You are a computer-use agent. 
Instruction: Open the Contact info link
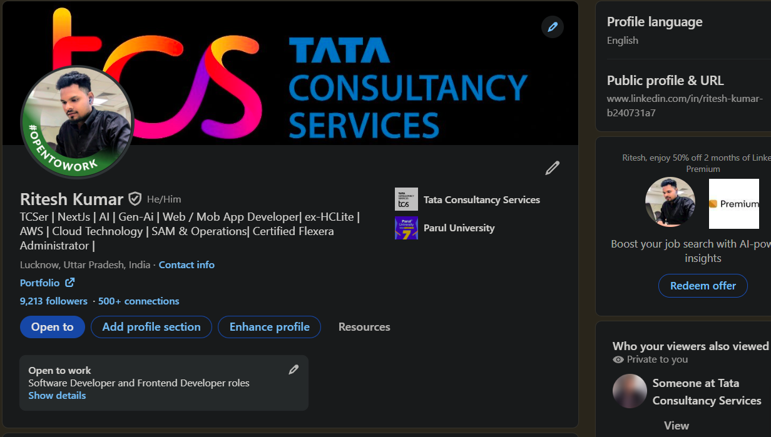[x=186, y=264]
